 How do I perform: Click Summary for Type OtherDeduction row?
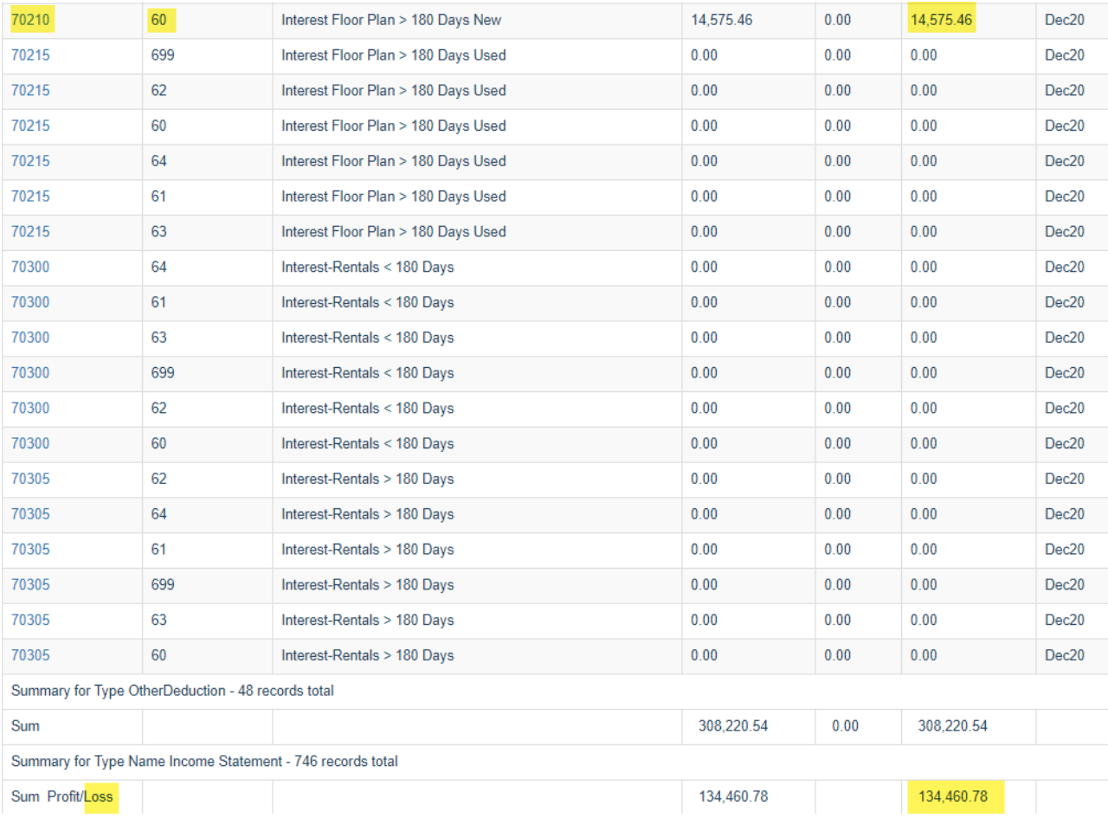click(555, 691)
